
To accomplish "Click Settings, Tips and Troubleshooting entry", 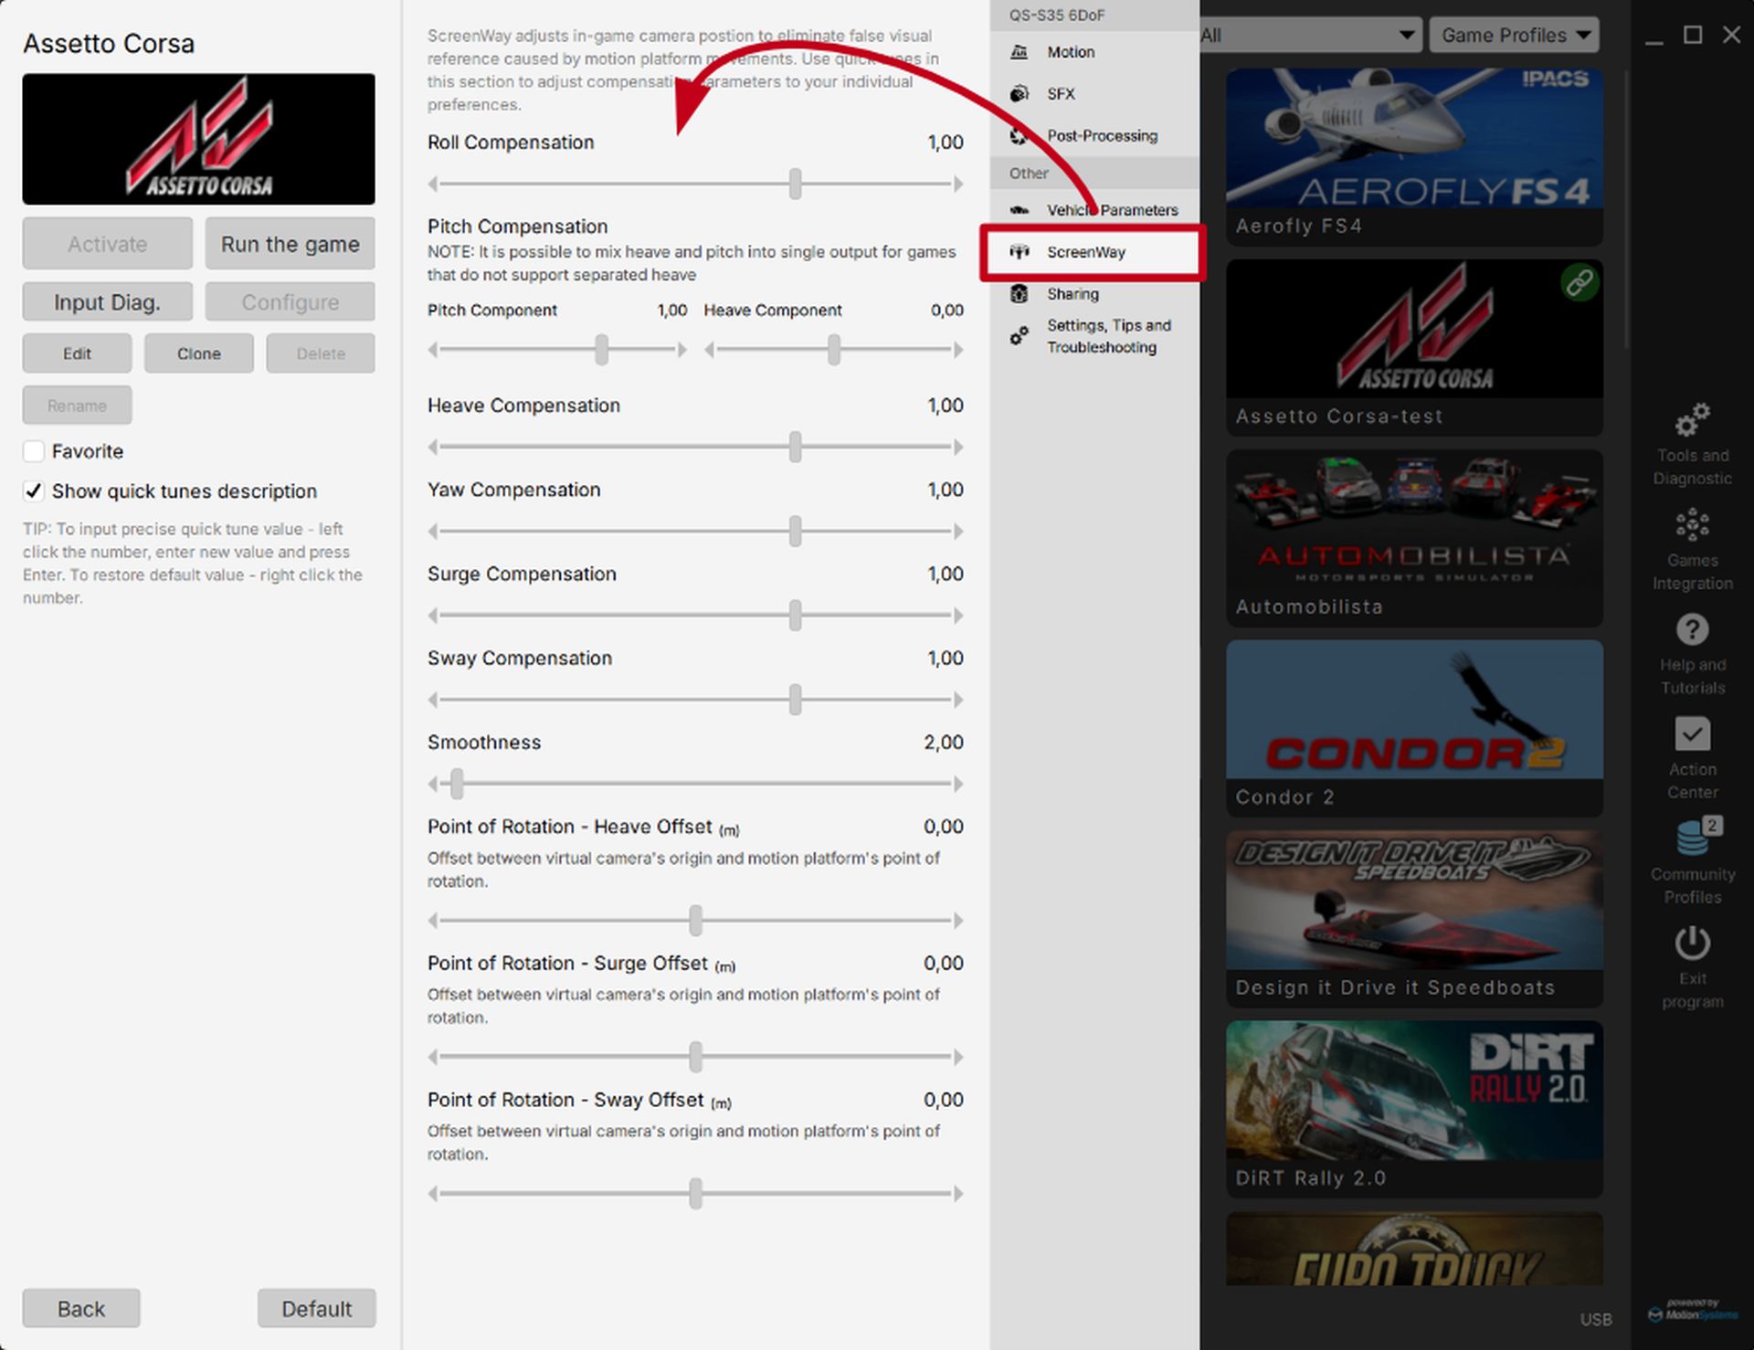I will click(1094, 336).
